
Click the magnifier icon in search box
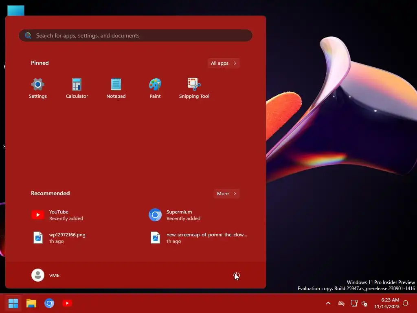point(28,35)
